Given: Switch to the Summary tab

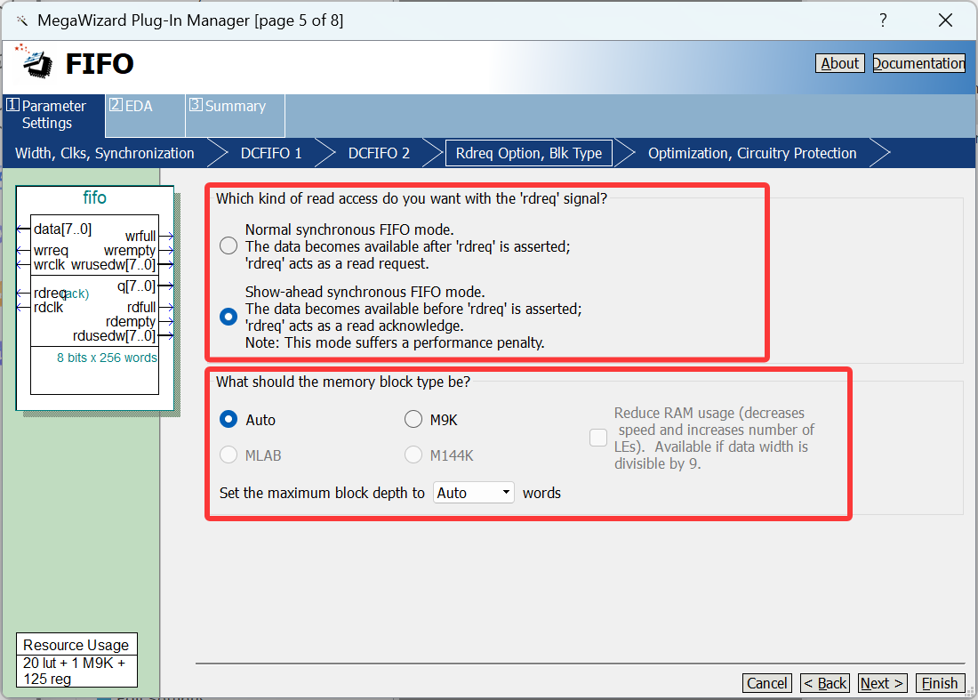Looking at the screenshot, I should [x=235, y=115].
